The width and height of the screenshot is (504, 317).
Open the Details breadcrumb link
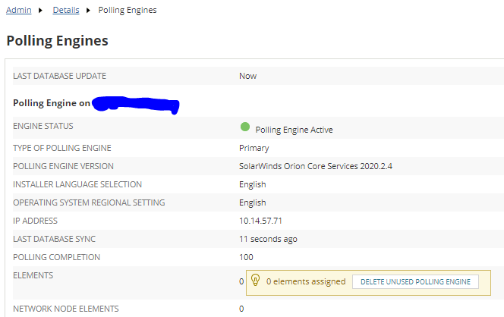pyautogui.click(x=66, y=11)
